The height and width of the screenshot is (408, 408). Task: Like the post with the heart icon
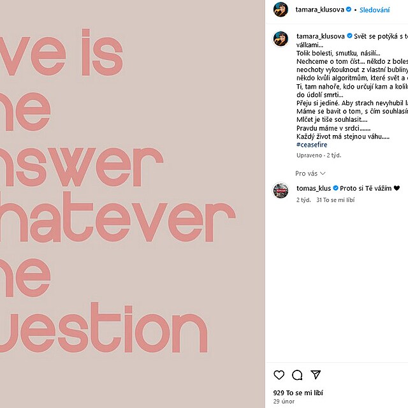coord(279,375)
